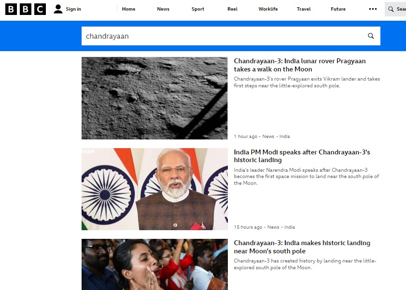Go to the News section
406x290 pixels.
coord(163,9)
